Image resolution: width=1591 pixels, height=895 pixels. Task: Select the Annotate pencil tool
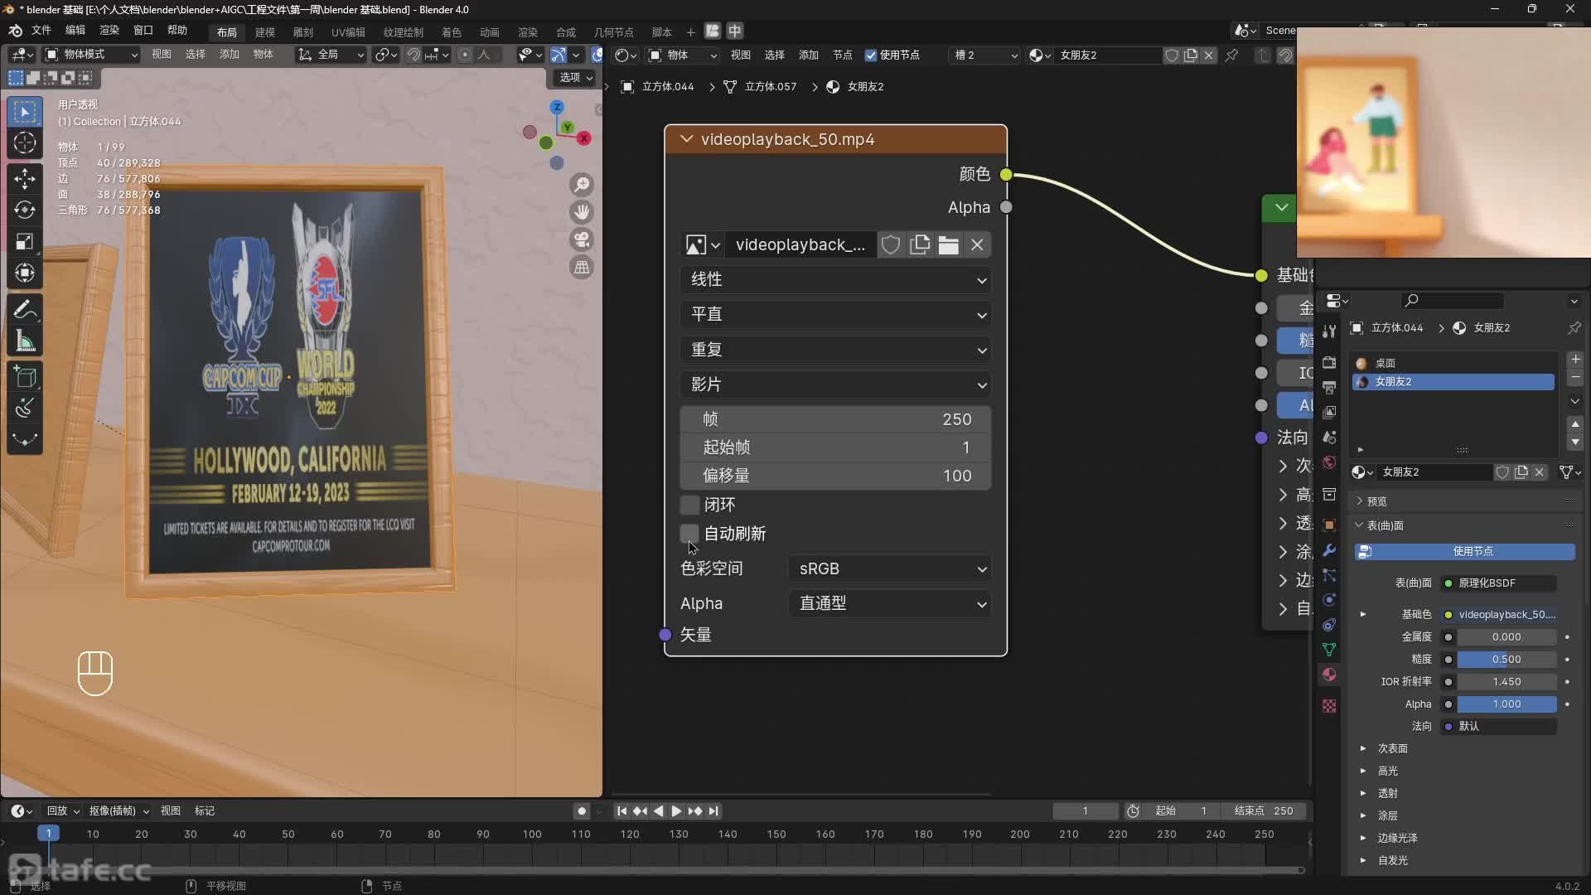(x=25, y=310)
